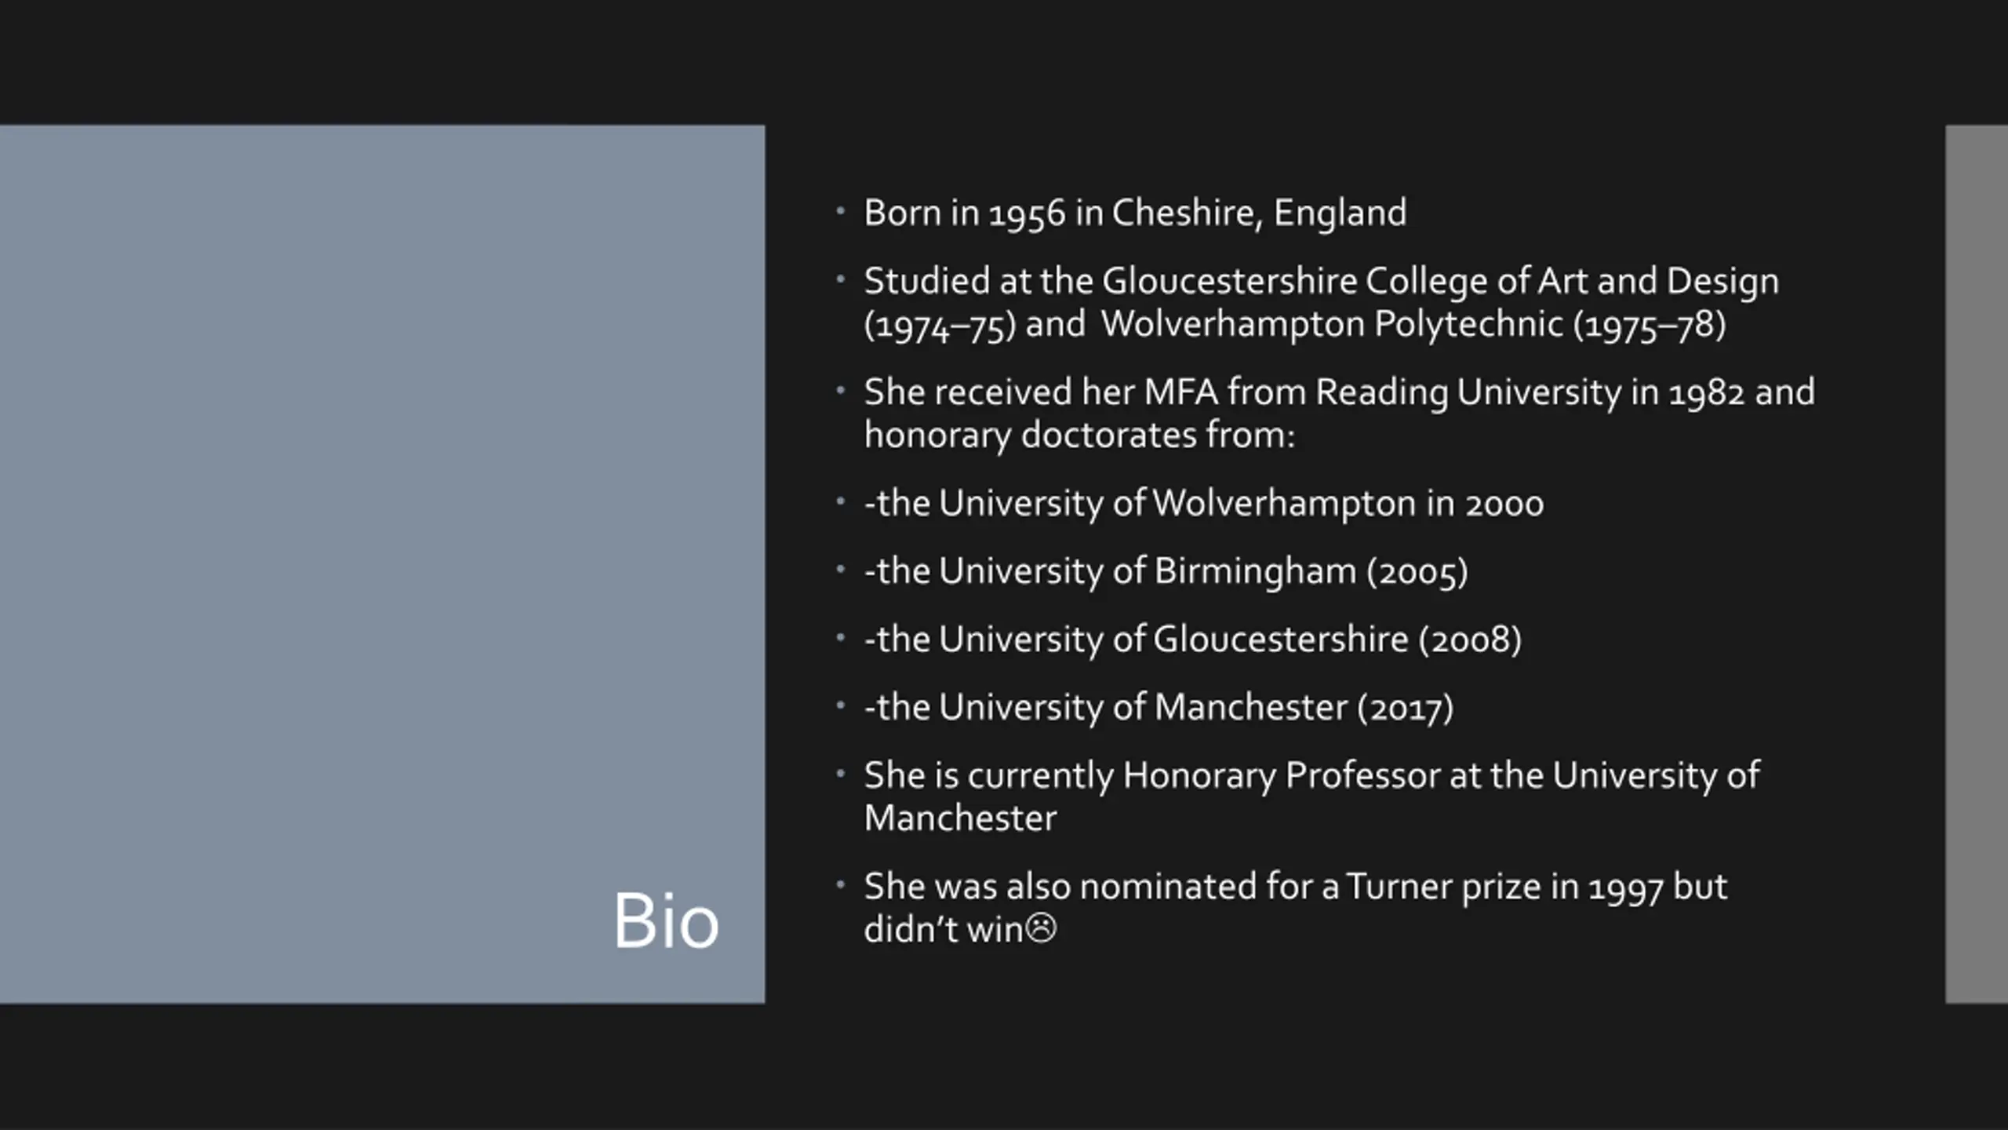Image resolution: width=2008 pixels, height=1130 pixels.
Task: Click the didn't win text
Action: coord(944,929)
